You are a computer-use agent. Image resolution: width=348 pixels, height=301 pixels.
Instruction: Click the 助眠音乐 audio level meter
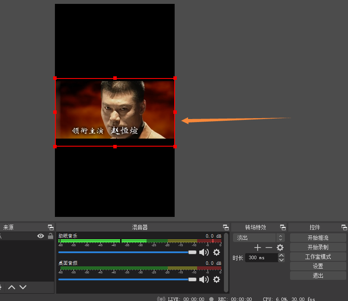click(x=140, y=241)
